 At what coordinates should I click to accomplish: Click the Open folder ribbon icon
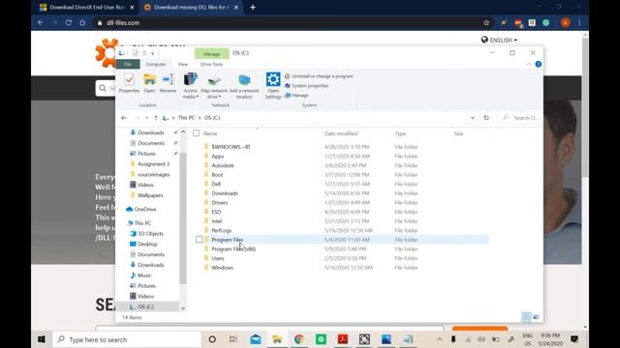click(x=149, y=83)
